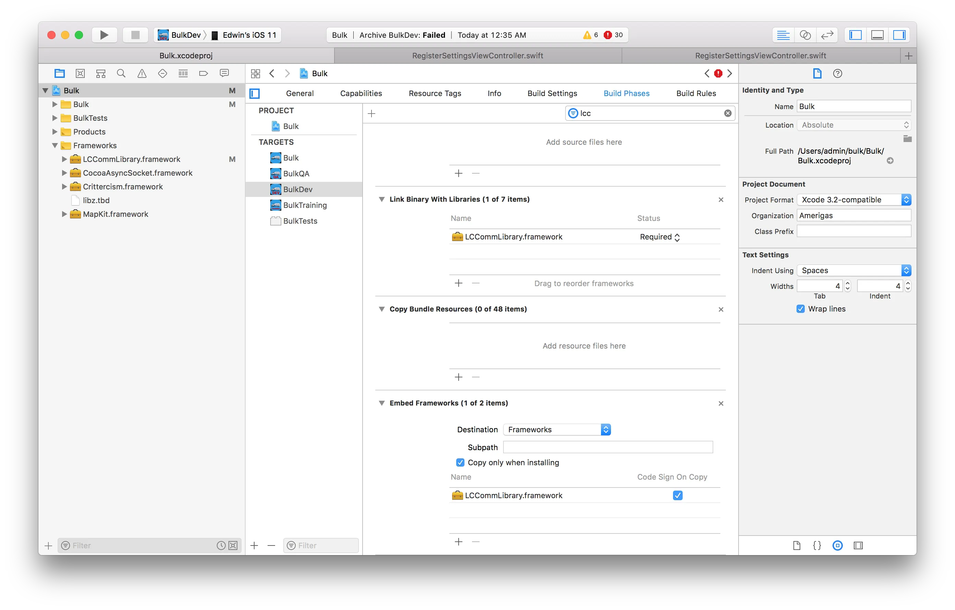This screenshot has width=955, height=610.
Task: Click the Run (play) button in toolbar
Action: [104, 35]
